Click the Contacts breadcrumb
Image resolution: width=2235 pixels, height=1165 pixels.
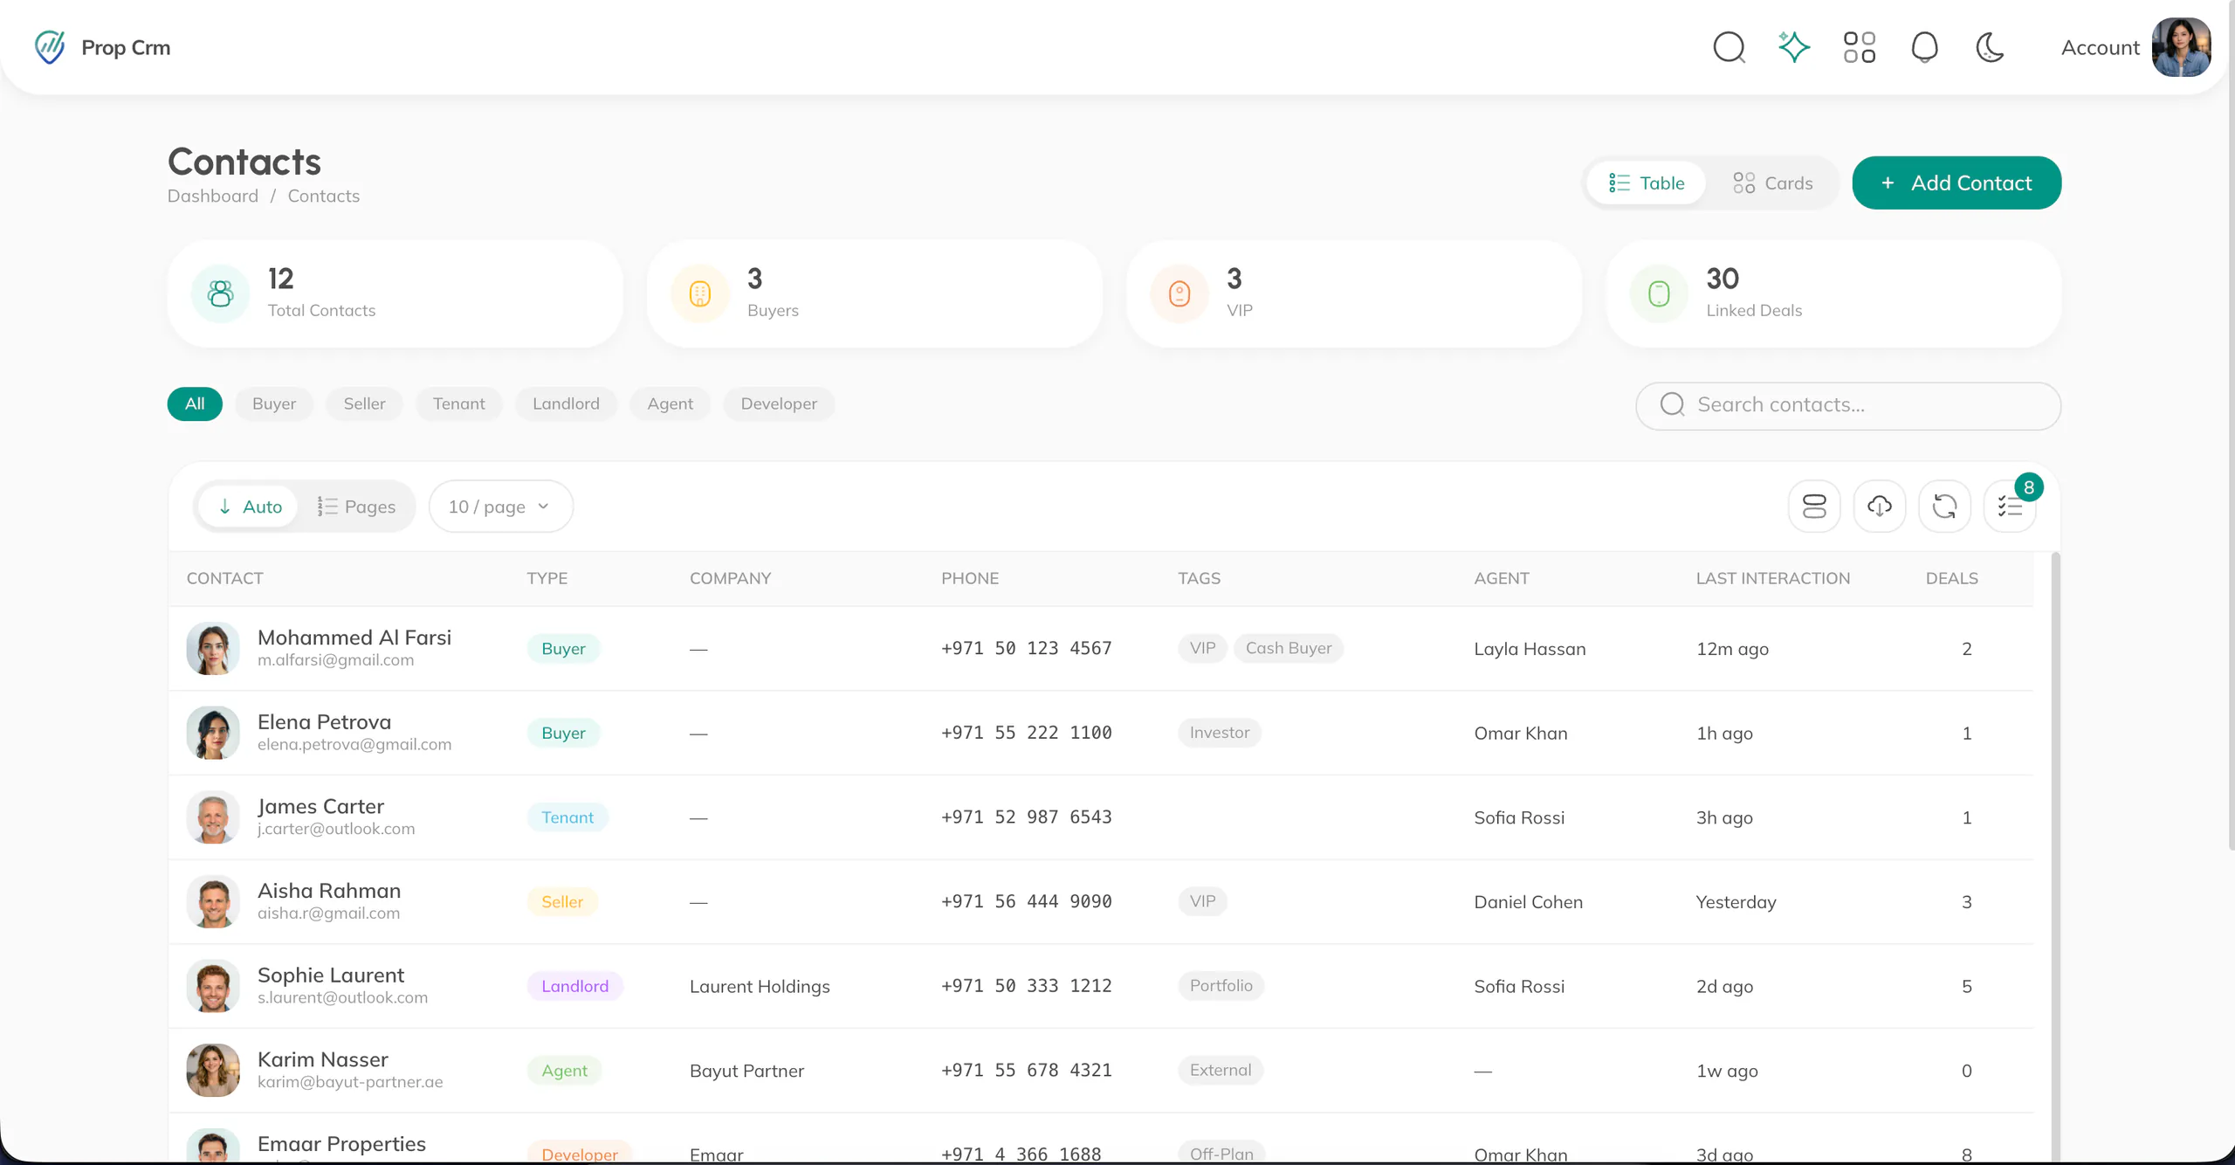(324, 196)
